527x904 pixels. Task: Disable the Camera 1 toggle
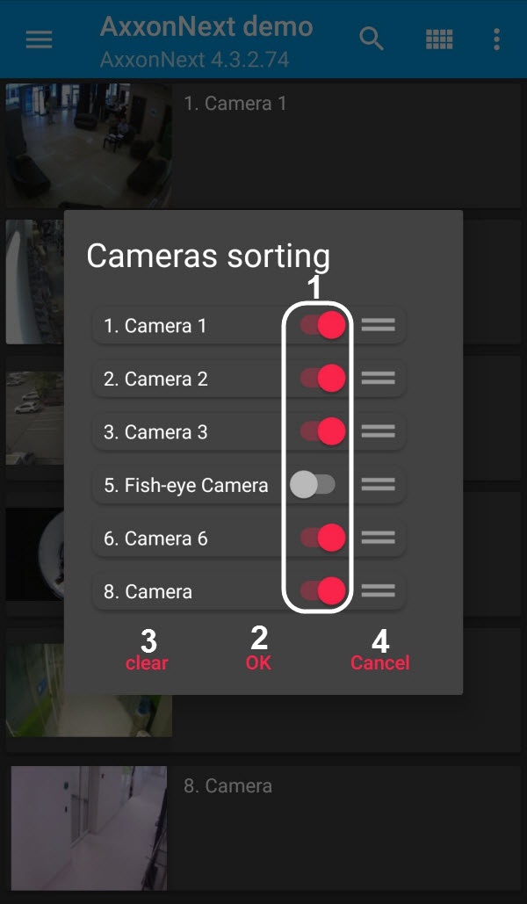point(322,325)
